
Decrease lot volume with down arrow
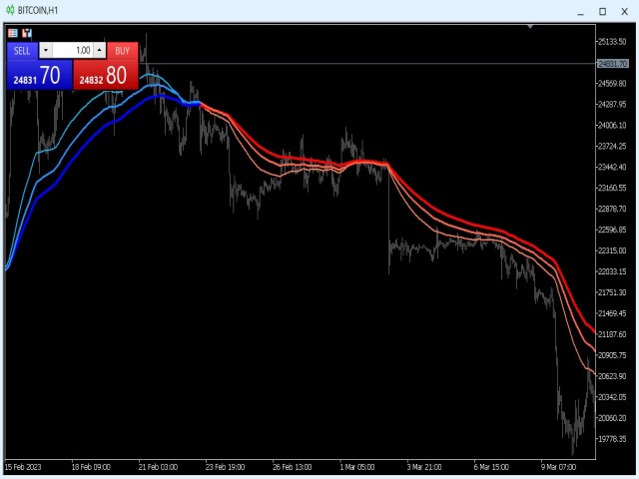pyautogui.click(x=46, y=51)
